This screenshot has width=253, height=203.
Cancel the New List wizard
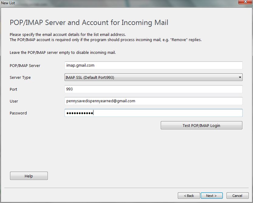[237, 196]
